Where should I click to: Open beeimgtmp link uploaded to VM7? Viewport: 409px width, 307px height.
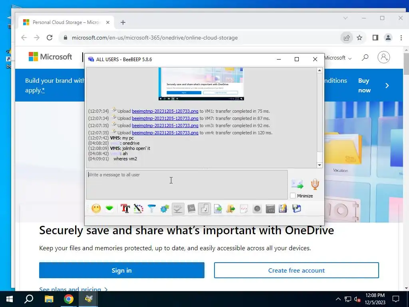point(165,118)
